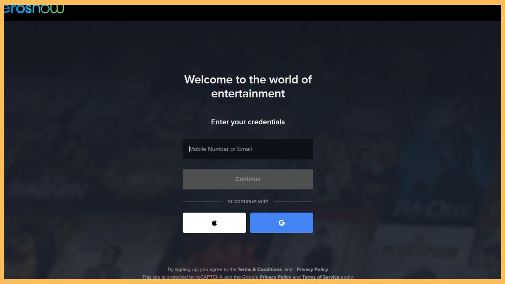Click the blue Google authentication button
Image resolution: width=505 pixels, height=284 pixels.
(281, 222)
